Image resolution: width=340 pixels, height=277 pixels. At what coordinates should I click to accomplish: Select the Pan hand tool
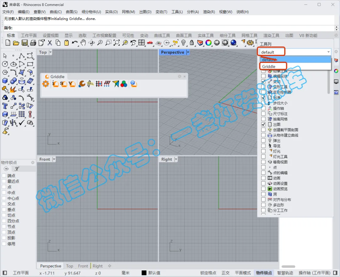pyautogui.click(x=83, y=43)
